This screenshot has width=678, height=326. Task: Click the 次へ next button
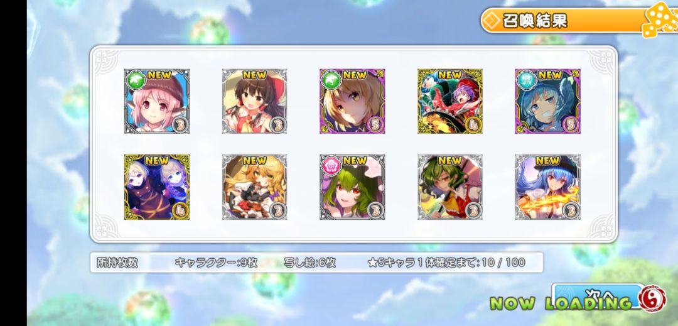[x=598, y=296]
